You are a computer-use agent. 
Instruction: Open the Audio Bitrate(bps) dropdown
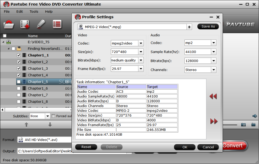(x=214, y=61)
